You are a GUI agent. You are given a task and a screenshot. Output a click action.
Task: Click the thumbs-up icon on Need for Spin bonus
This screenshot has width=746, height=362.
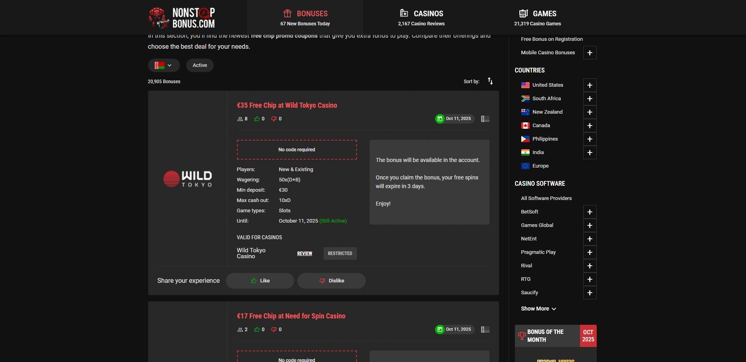point(257,330)
